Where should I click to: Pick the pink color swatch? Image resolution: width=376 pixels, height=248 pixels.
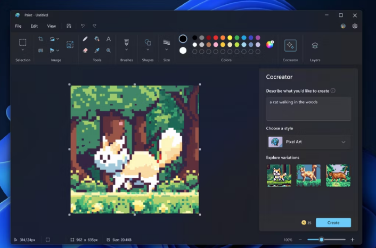[216, 45]
